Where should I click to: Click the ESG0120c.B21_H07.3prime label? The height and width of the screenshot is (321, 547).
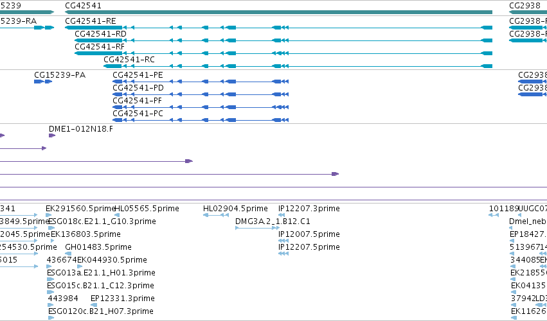click(x=101, y=311)
